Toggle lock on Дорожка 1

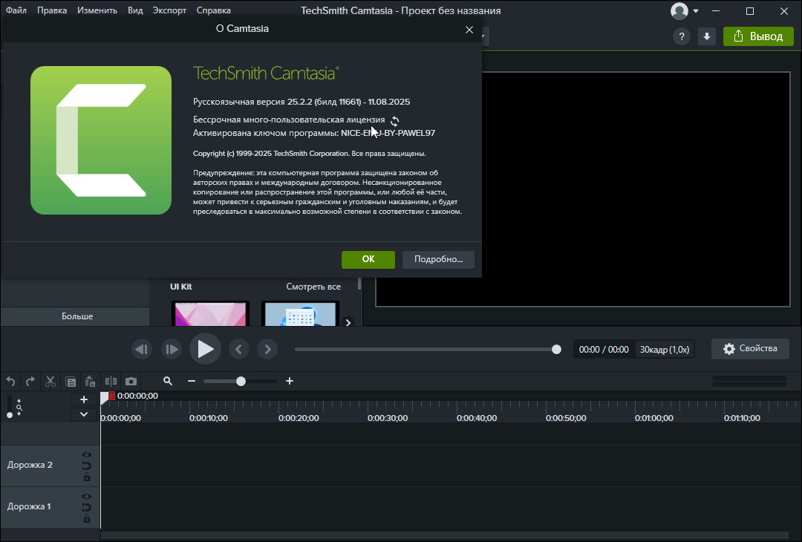tap(86, 518)
